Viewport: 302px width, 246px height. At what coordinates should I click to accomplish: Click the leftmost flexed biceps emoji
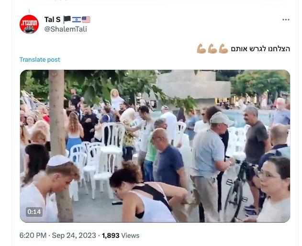[x=201, y=48]
